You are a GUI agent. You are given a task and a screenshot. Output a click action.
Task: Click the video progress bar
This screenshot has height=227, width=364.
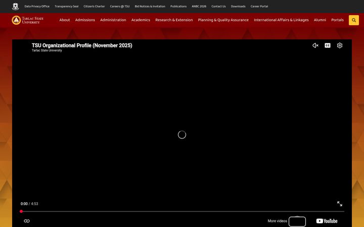(x=183, y=211)
